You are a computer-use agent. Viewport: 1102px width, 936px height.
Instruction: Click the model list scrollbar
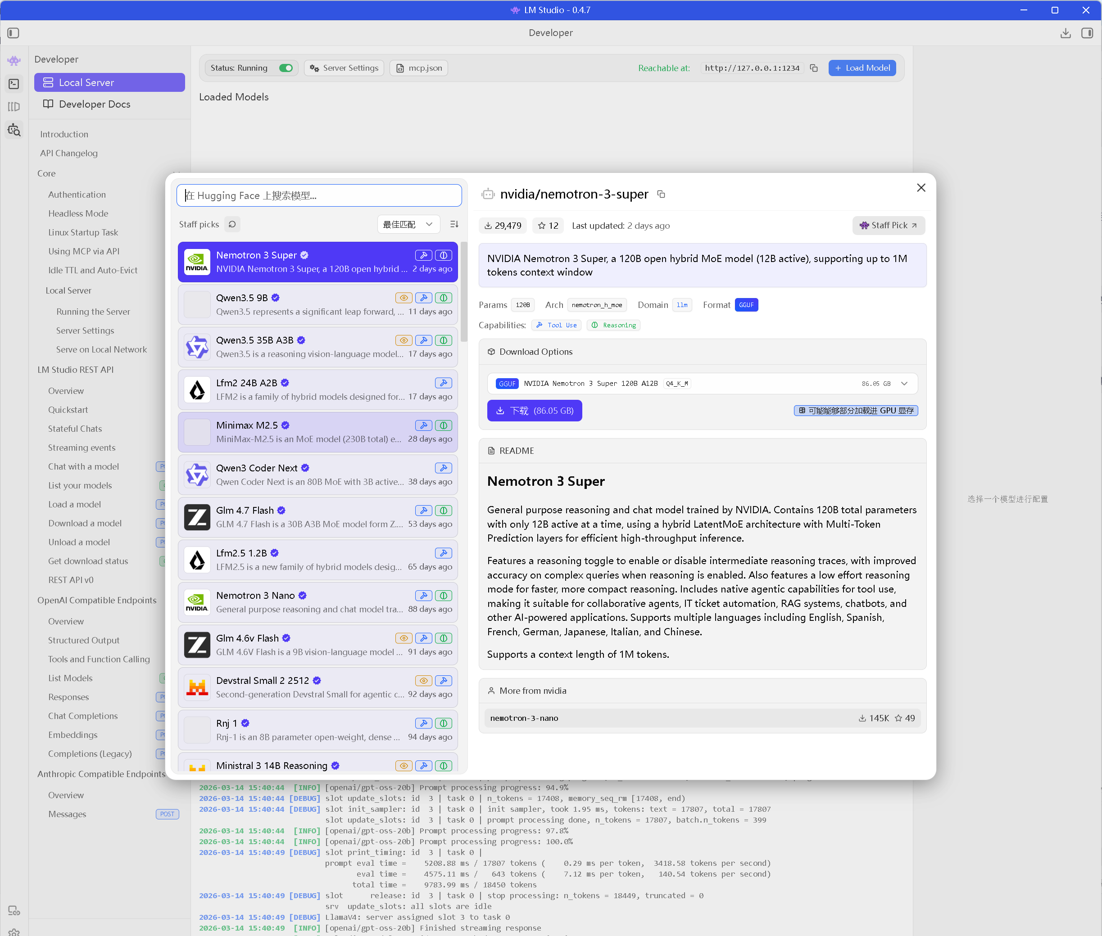click(463, 292)
